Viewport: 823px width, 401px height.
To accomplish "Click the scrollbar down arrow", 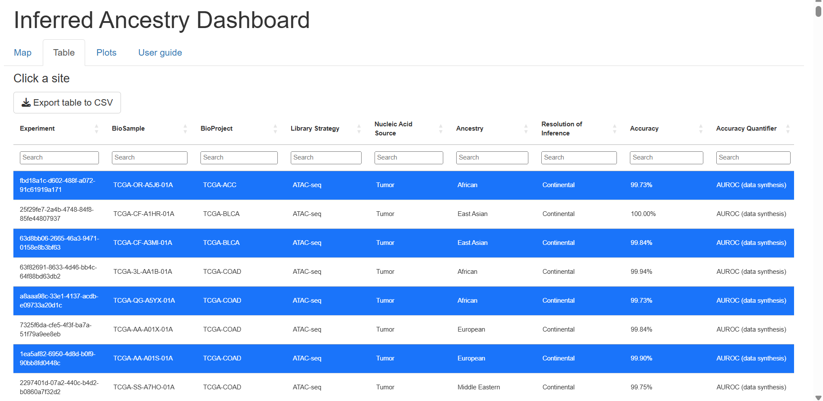I will (818, 398).
